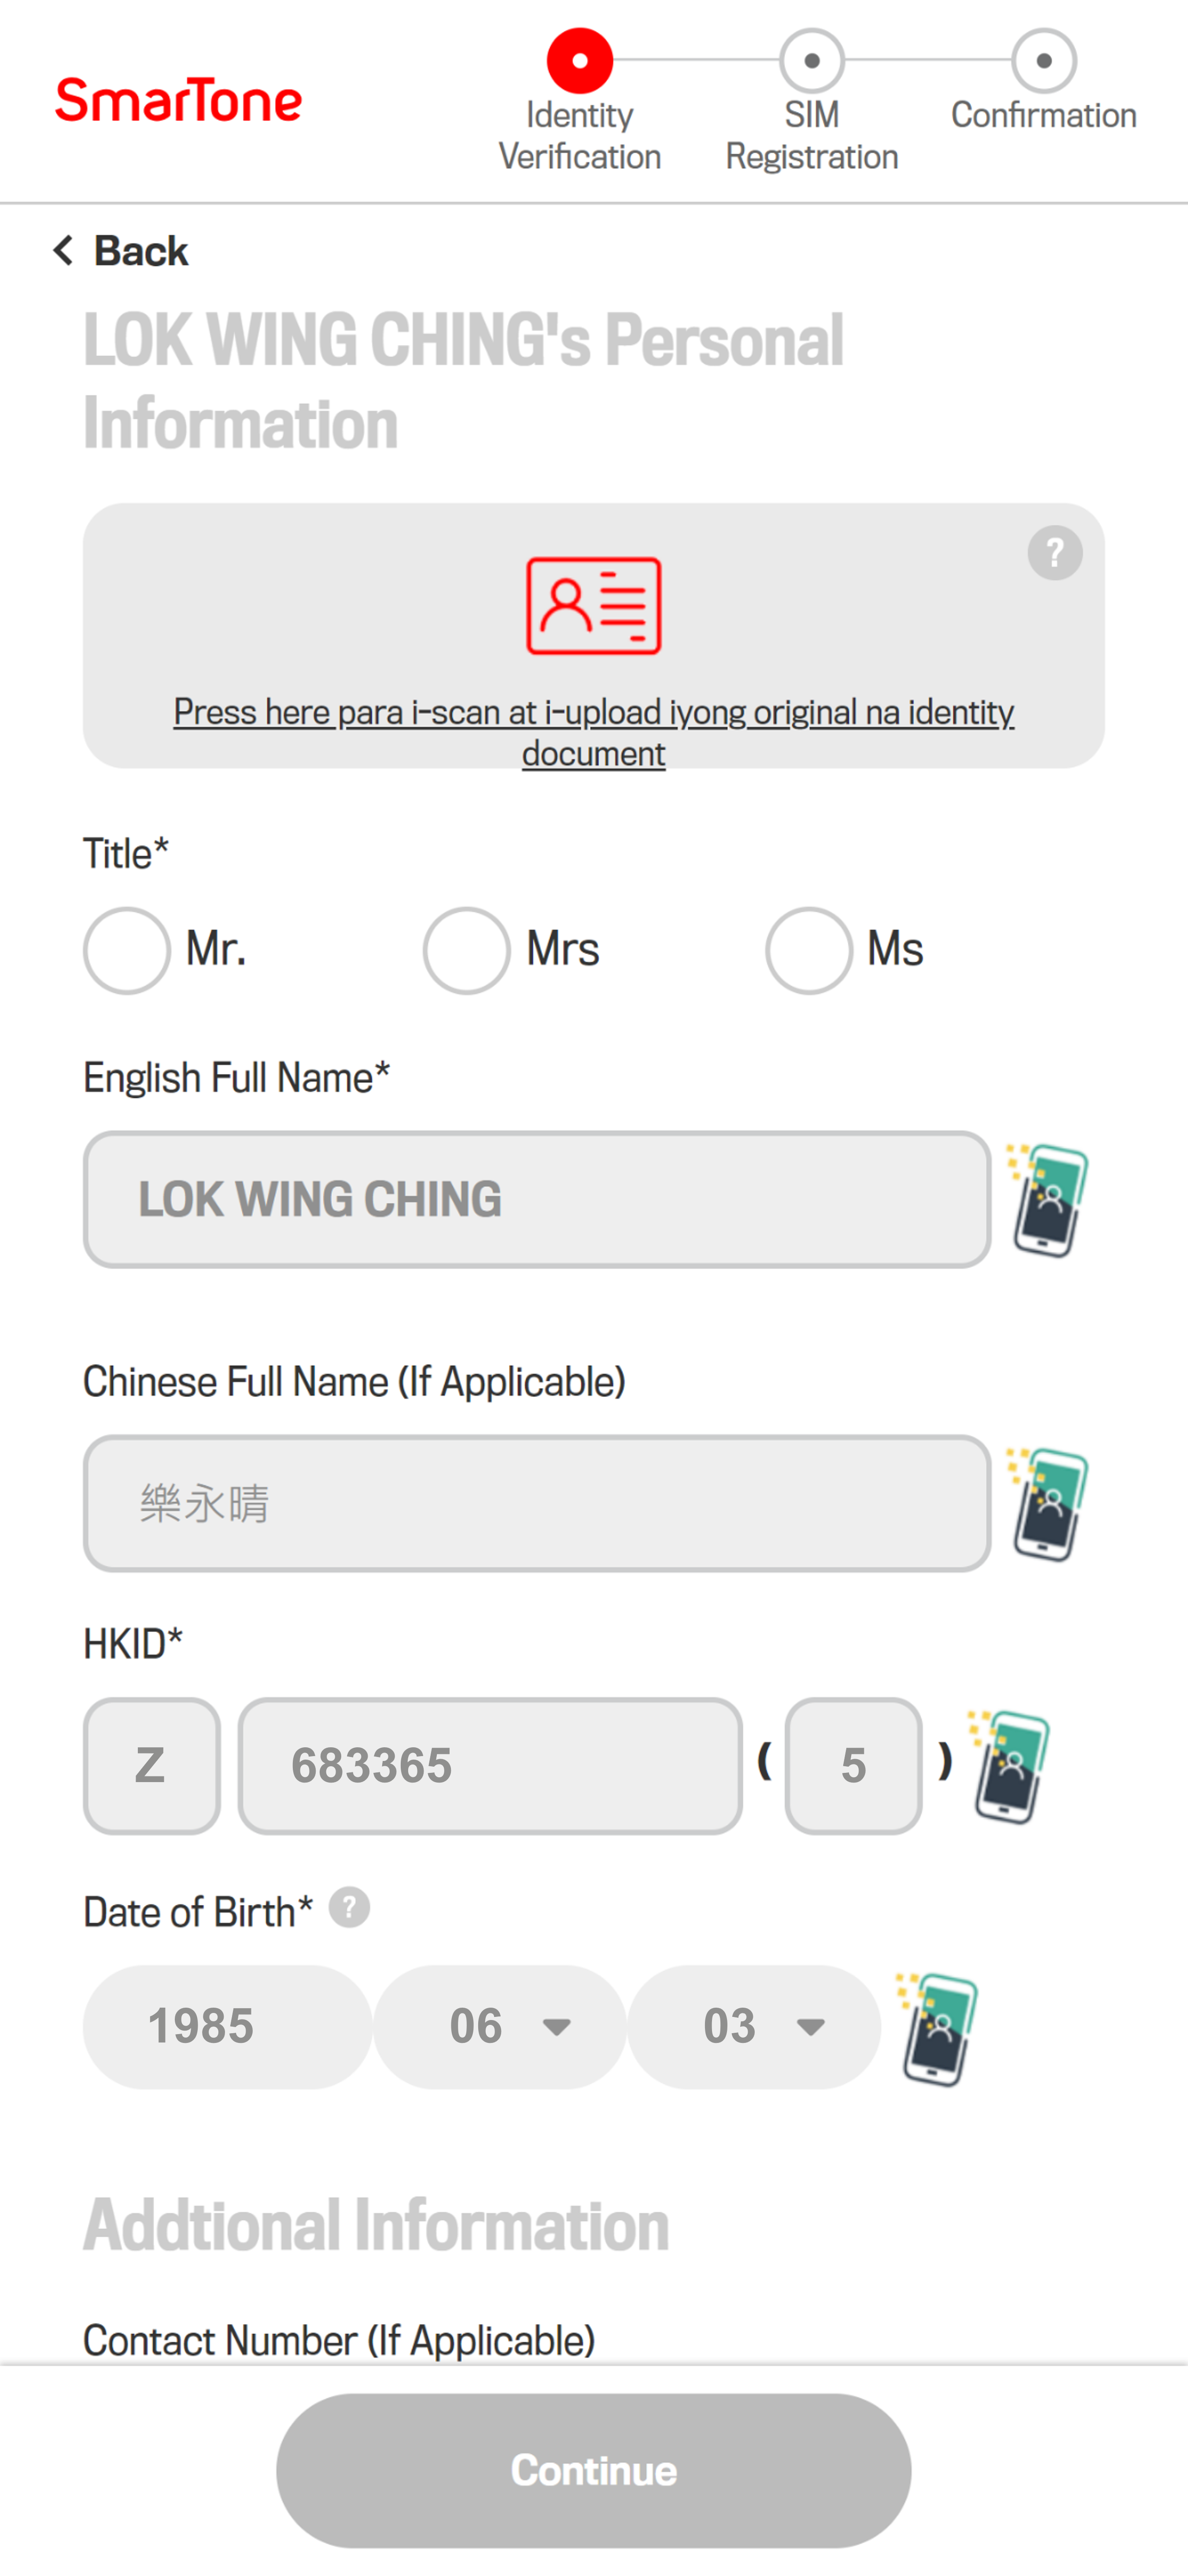The width and height of the screenshot is (1188, 2576).
Task: Tap phone scan icon beside English Full Name
Action: (1047, 1199)
